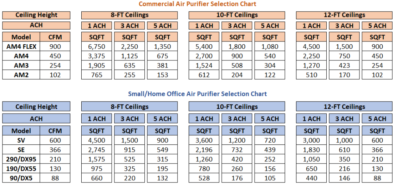Click the SE model row label

tap(21, 150)
